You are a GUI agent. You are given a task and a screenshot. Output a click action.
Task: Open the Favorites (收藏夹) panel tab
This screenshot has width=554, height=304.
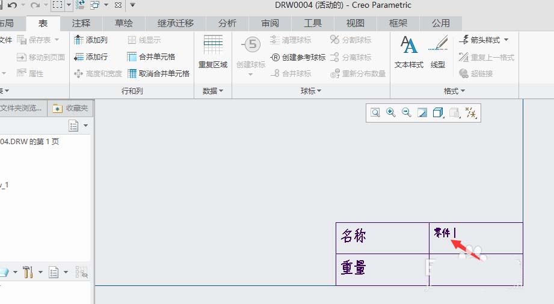click(70, 108)
